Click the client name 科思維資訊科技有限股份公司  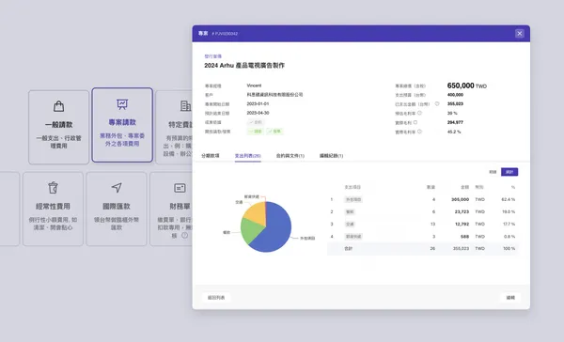coord(274,95)
